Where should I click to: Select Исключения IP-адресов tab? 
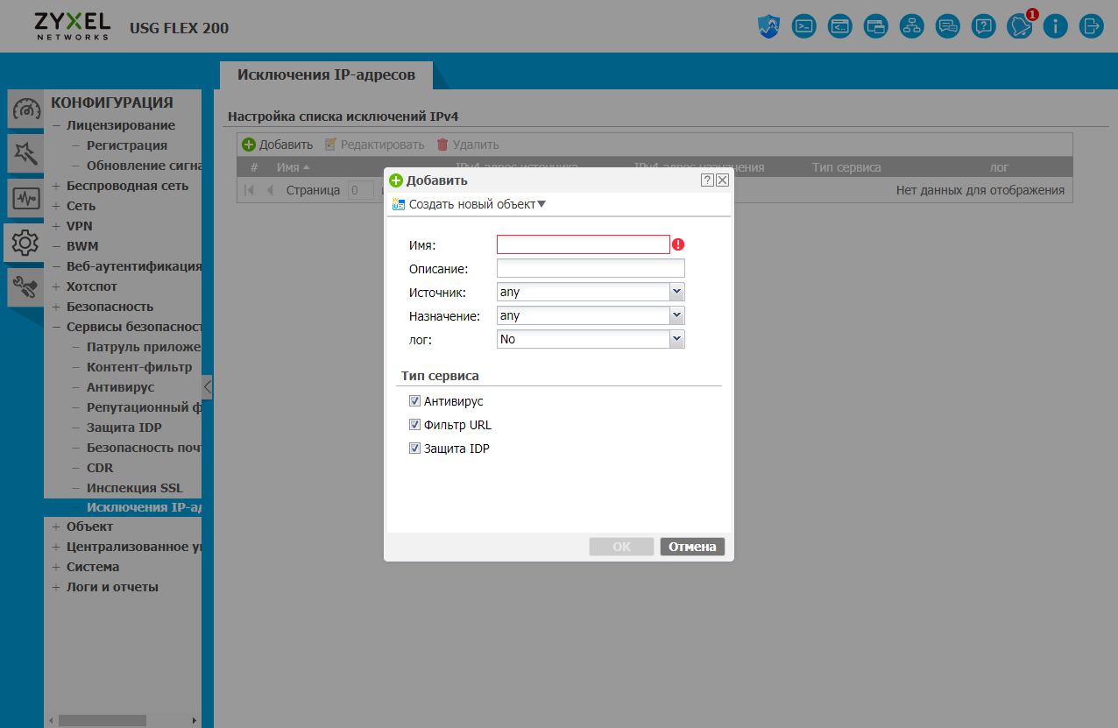[x=326, y=74]
